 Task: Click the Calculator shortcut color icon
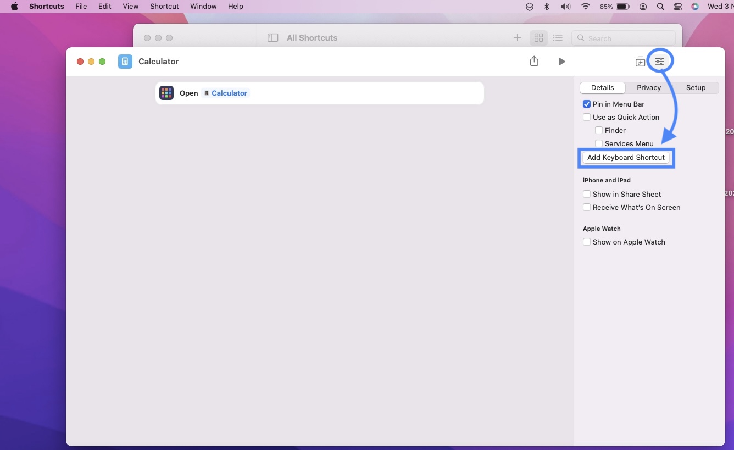coord(125,62)
